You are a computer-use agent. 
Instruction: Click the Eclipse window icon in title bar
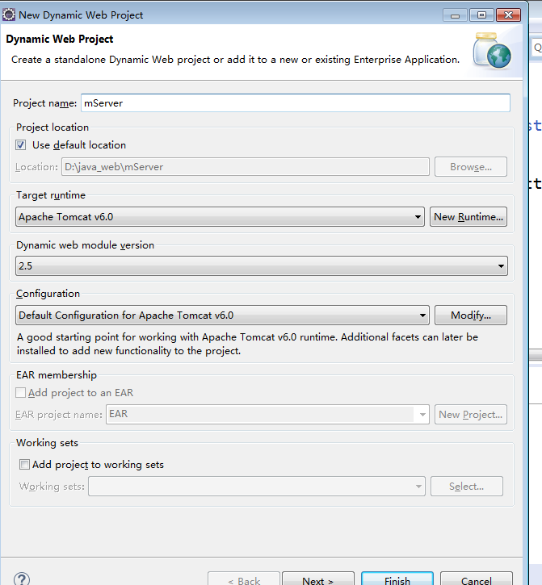click(9, 15)
